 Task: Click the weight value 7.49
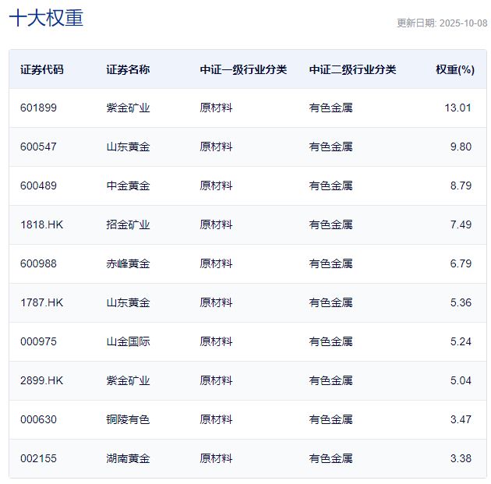461,224
